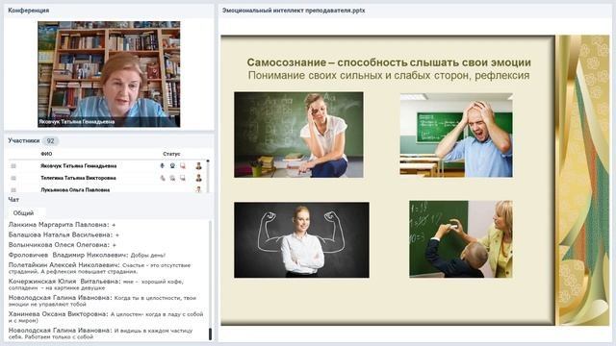The width and height of the screenshot is (616, 346).
Task: Click avatar icon in Лукьянова Ольга Павловна row
Action: click(x=199, y=189)
